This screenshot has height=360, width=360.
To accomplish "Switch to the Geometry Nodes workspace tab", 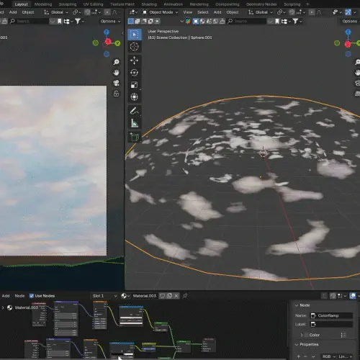I will [261, 4].
